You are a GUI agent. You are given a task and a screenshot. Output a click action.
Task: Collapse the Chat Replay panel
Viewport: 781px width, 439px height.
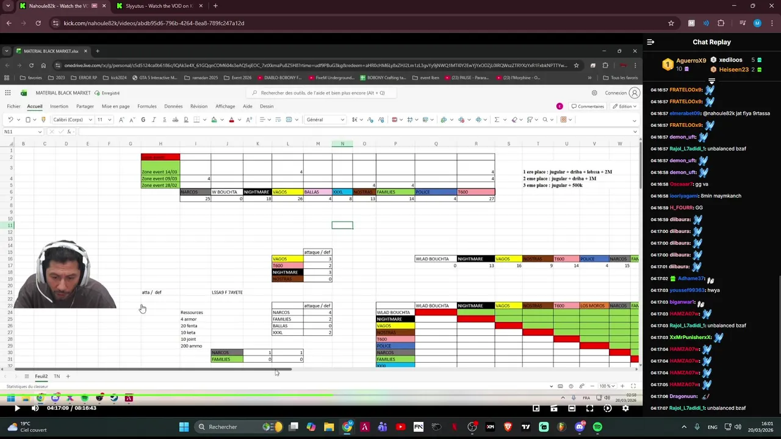pyautogui.click(x=650, y=42)
